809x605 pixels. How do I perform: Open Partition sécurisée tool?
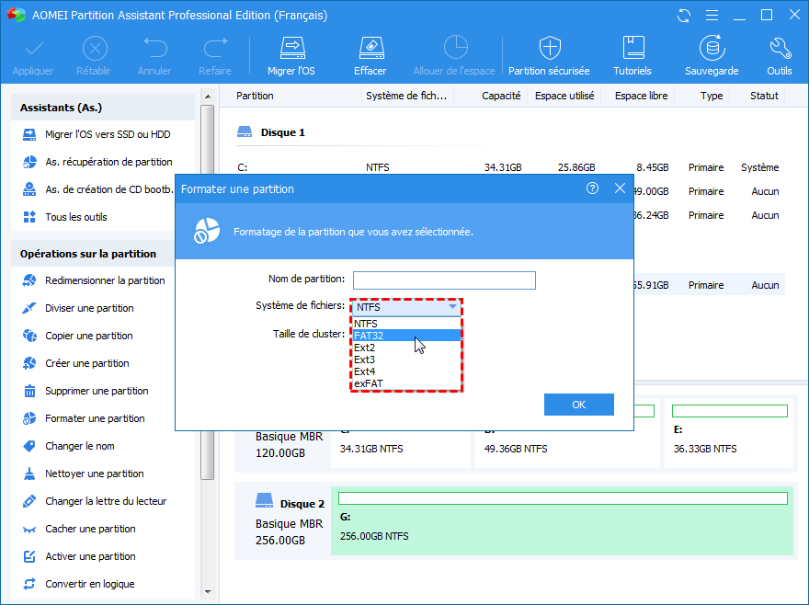[x=549, y=56]
